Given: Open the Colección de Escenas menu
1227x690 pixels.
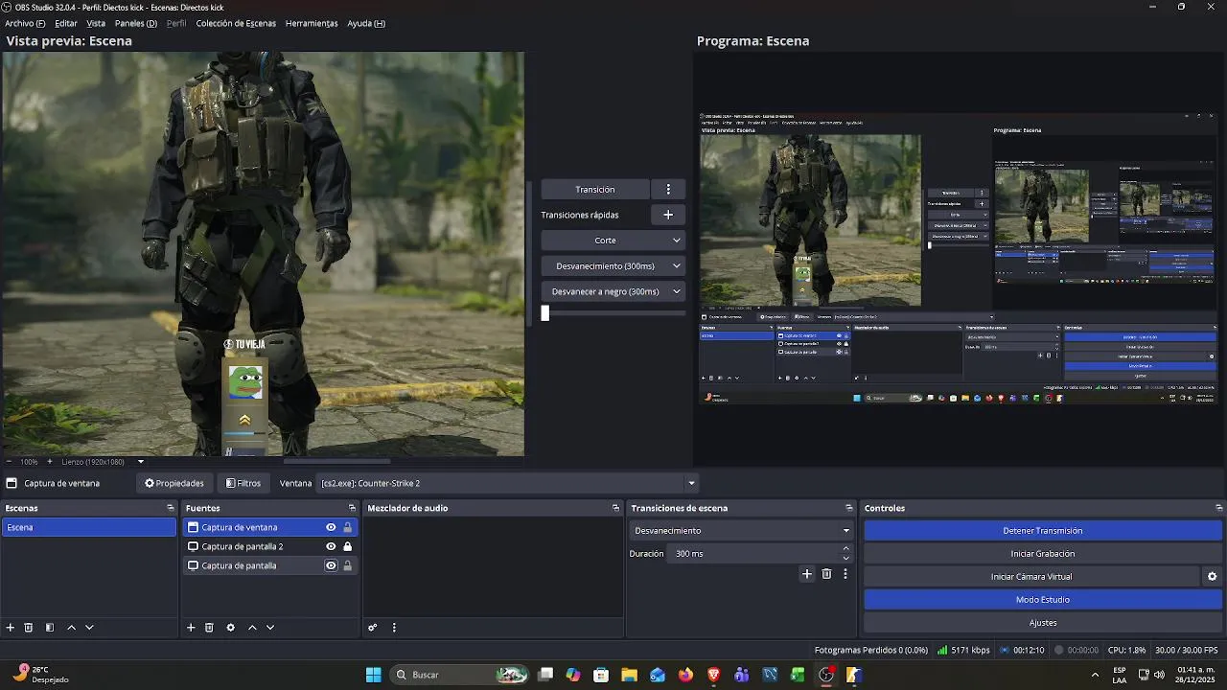Looking at the screenshot, I should [x=236, y=23].
